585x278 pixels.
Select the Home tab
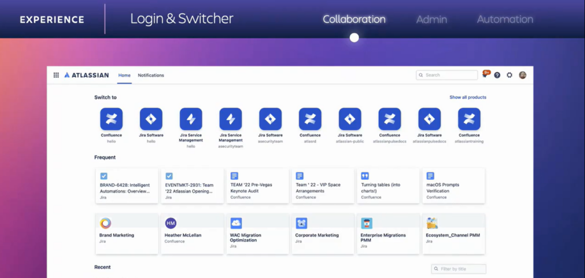pos(124,75)
